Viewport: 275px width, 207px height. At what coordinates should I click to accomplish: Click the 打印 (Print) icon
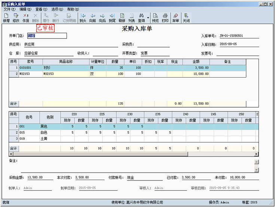[165, 18]
